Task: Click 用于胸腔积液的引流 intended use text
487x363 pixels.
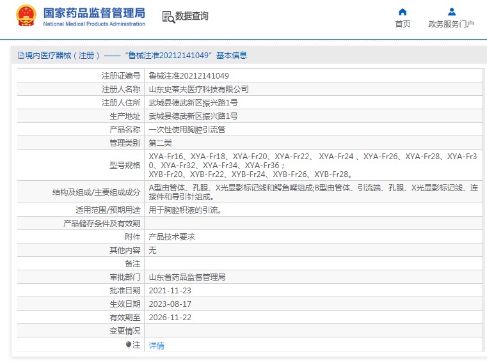Action: pyautogui.click(x=185, y=210)
